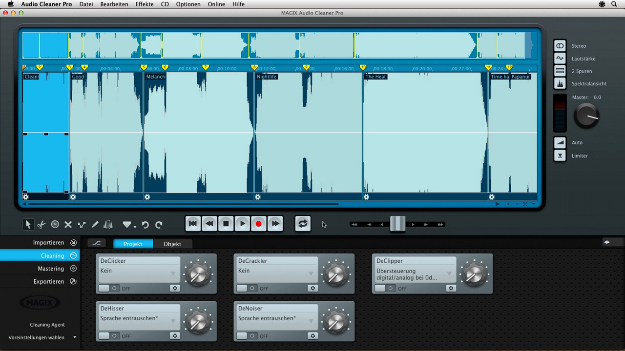The width and height of the screenshot is (625, 351).
Task: Start playback with the play button
Action: pos(242,224)
